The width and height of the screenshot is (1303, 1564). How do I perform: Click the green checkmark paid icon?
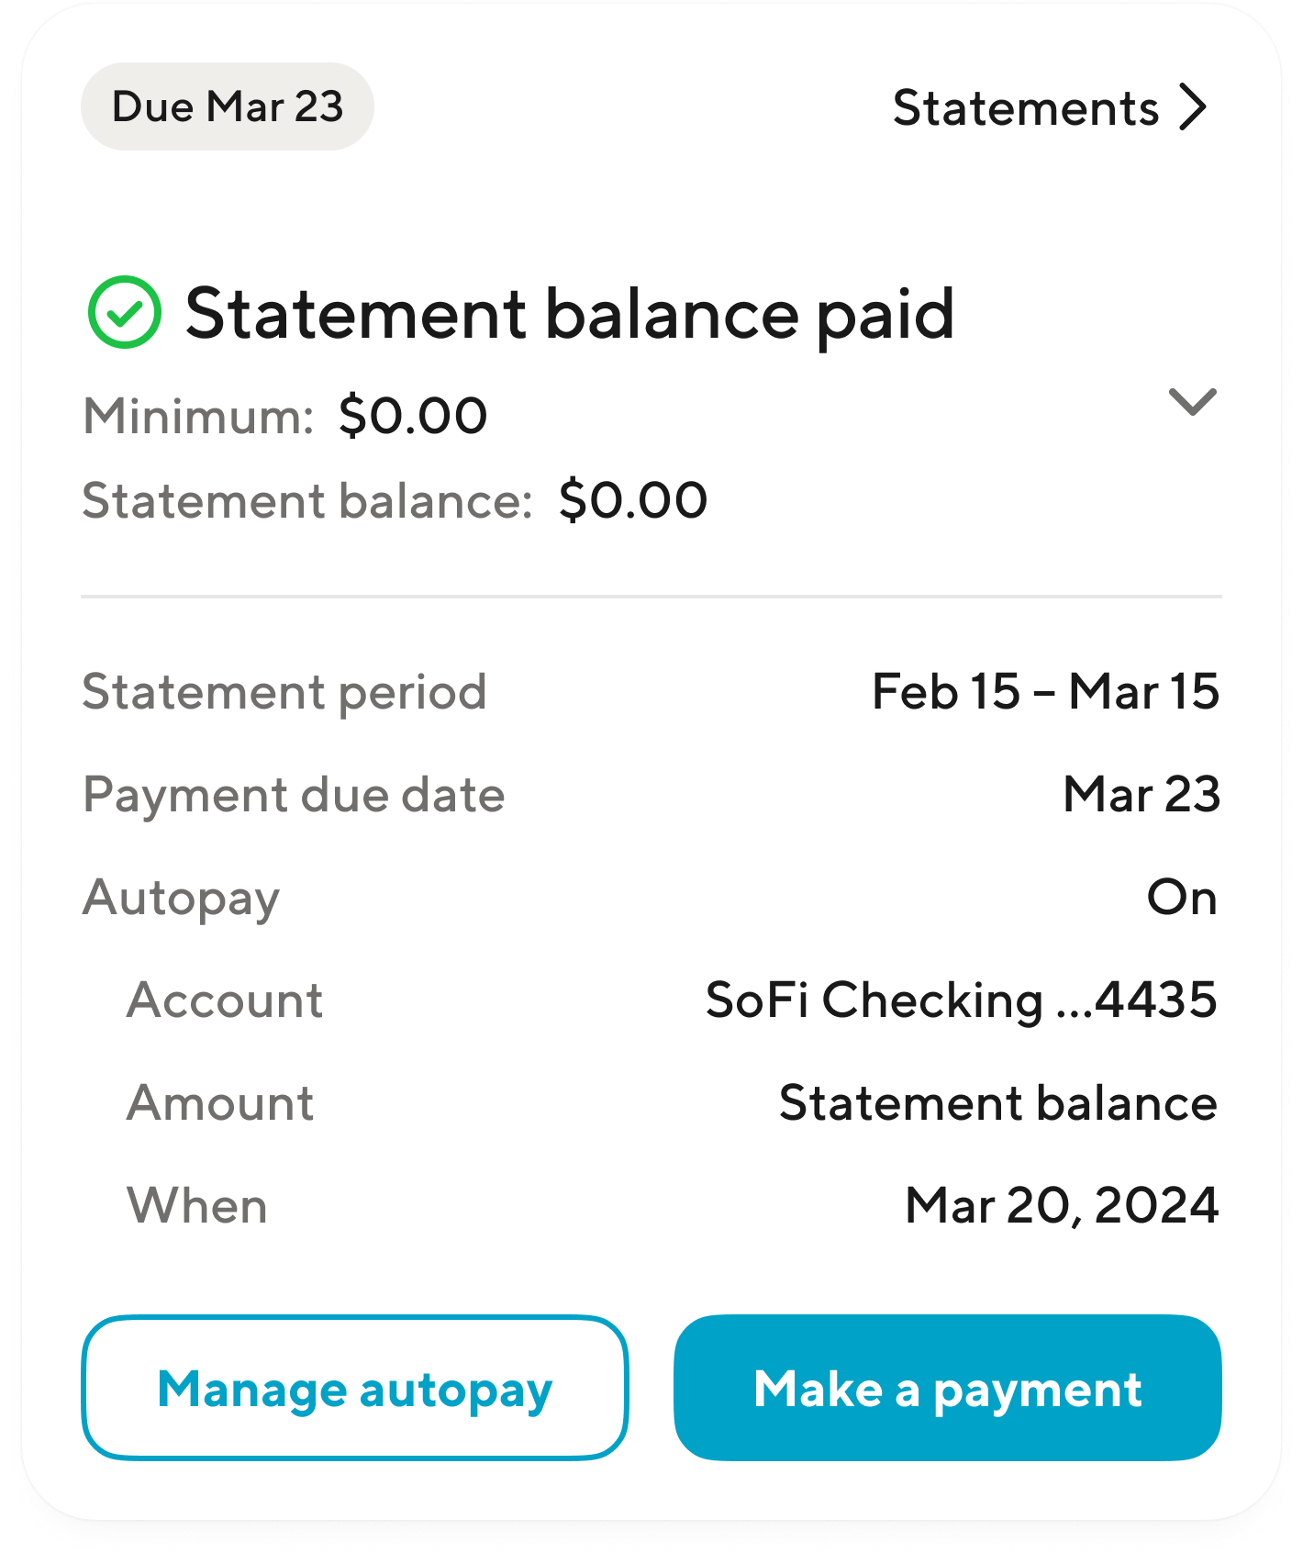[x=125, y=312]
